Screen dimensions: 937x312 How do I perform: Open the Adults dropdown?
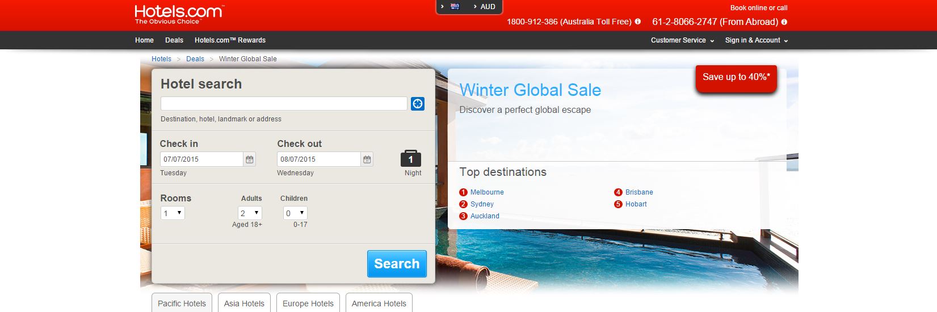[x=250, y=213]
